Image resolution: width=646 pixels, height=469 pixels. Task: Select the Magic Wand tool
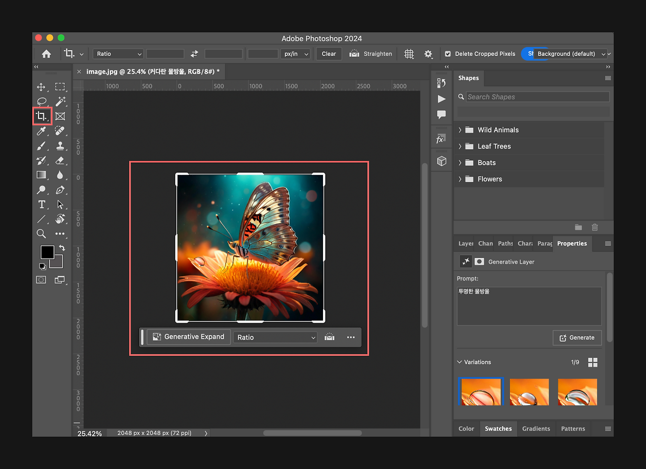(60, 102)
